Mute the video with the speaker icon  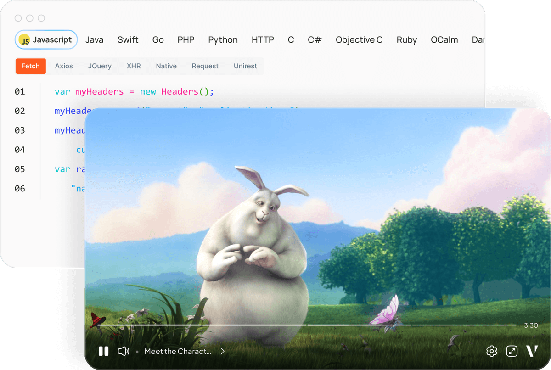point(124,351)
